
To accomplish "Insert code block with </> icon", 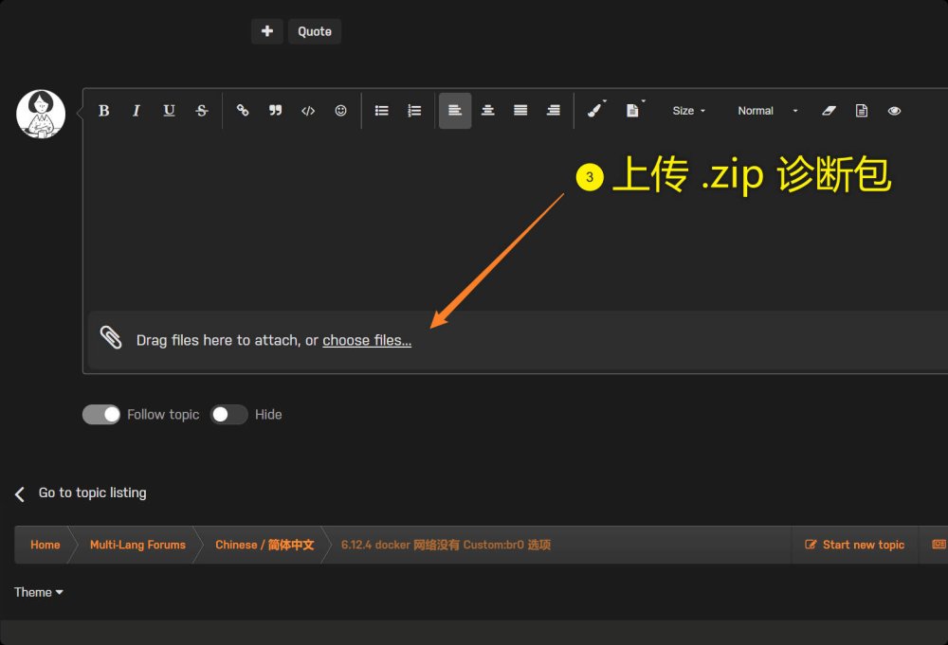I will point(308,111).
